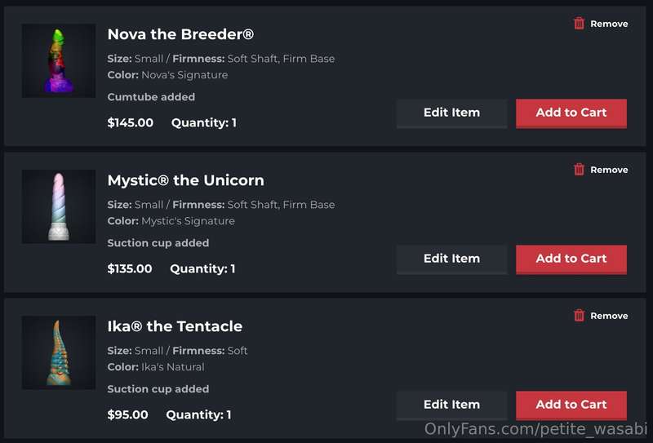Image resolution: width=653 pixels, height=443 pixels.
Task: Open the orange-teal Ika tentacle thumbnail
Action: point(59,352)
